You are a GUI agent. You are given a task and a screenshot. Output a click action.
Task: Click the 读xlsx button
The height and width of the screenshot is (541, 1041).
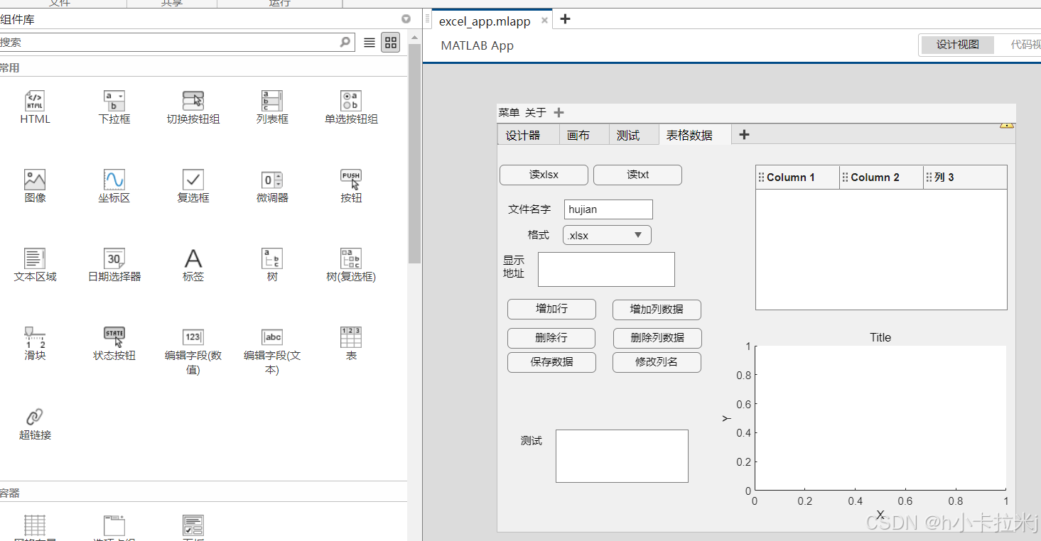tap(544, 175)
